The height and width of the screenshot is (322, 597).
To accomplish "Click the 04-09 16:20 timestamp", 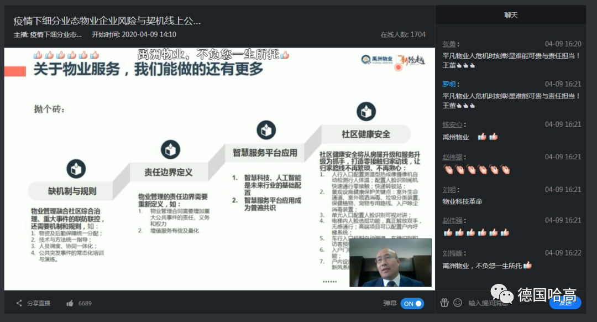I will pos(563,44).
